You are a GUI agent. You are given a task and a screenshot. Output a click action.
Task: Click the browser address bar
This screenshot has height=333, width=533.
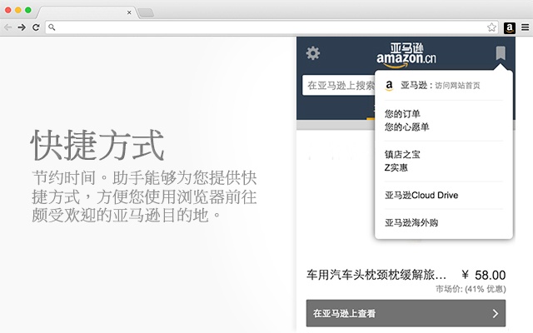[272, 27]
